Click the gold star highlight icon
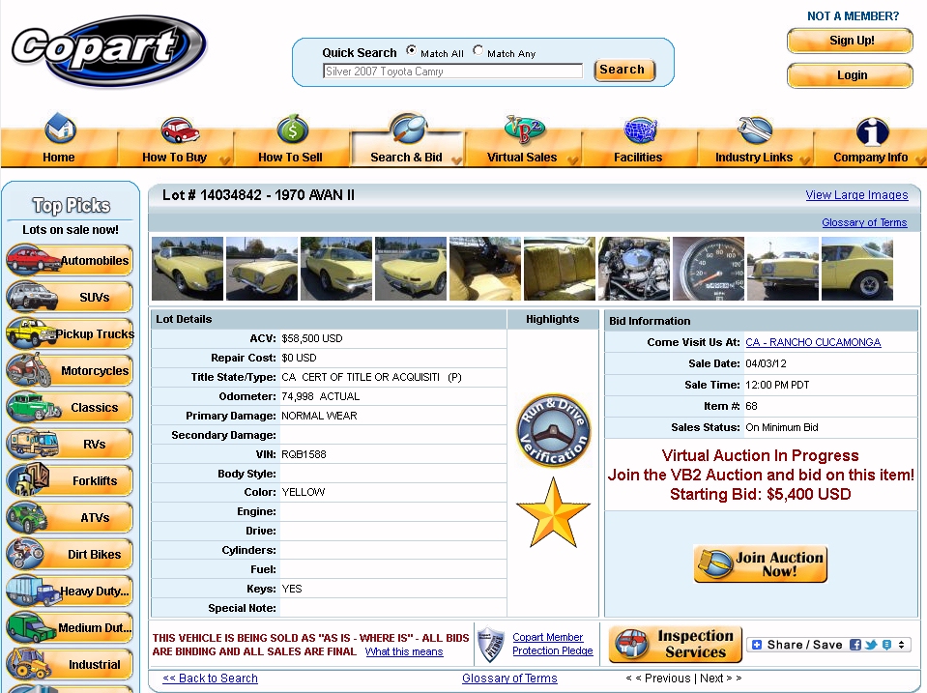This screenshot has height=693, width=927. tap(553, 512)
